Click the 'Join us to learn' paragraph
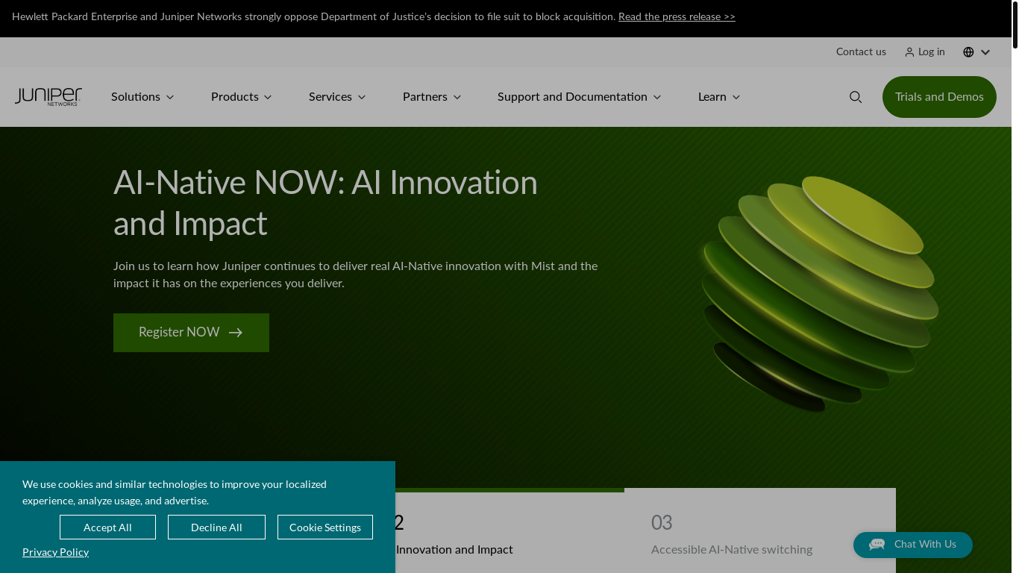1019x573 pixels. [355, 275]
